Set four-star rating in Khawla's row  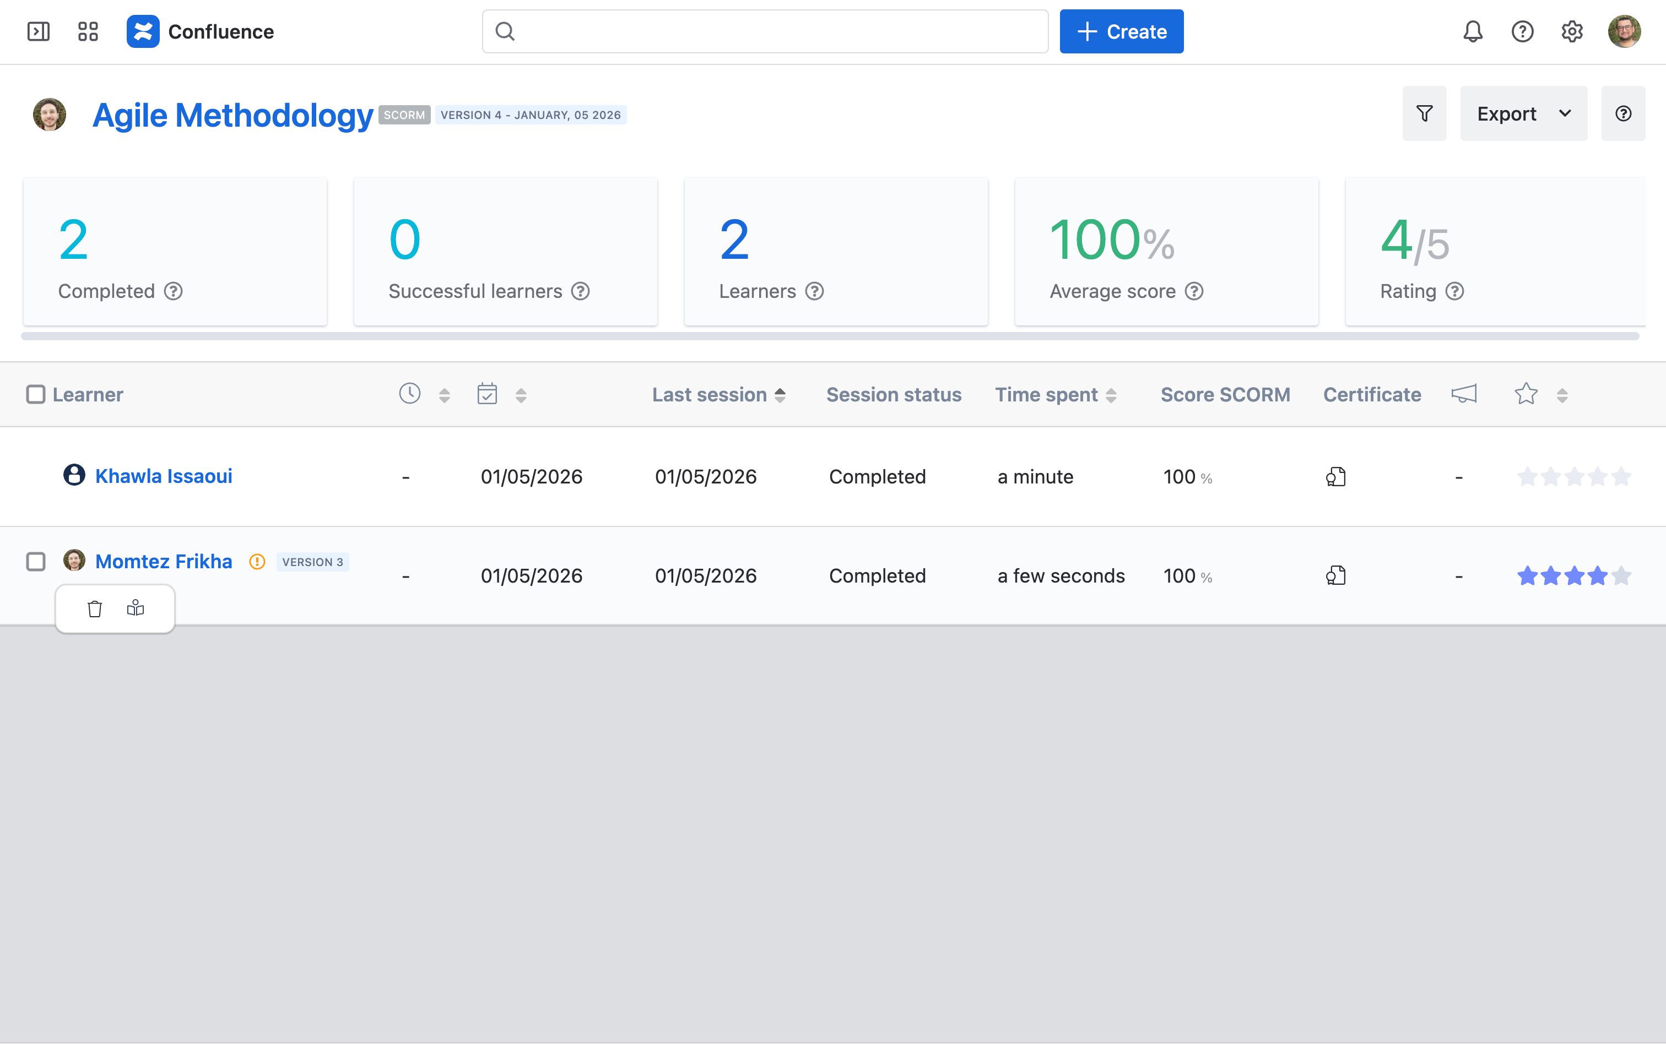coord(1597,476)
